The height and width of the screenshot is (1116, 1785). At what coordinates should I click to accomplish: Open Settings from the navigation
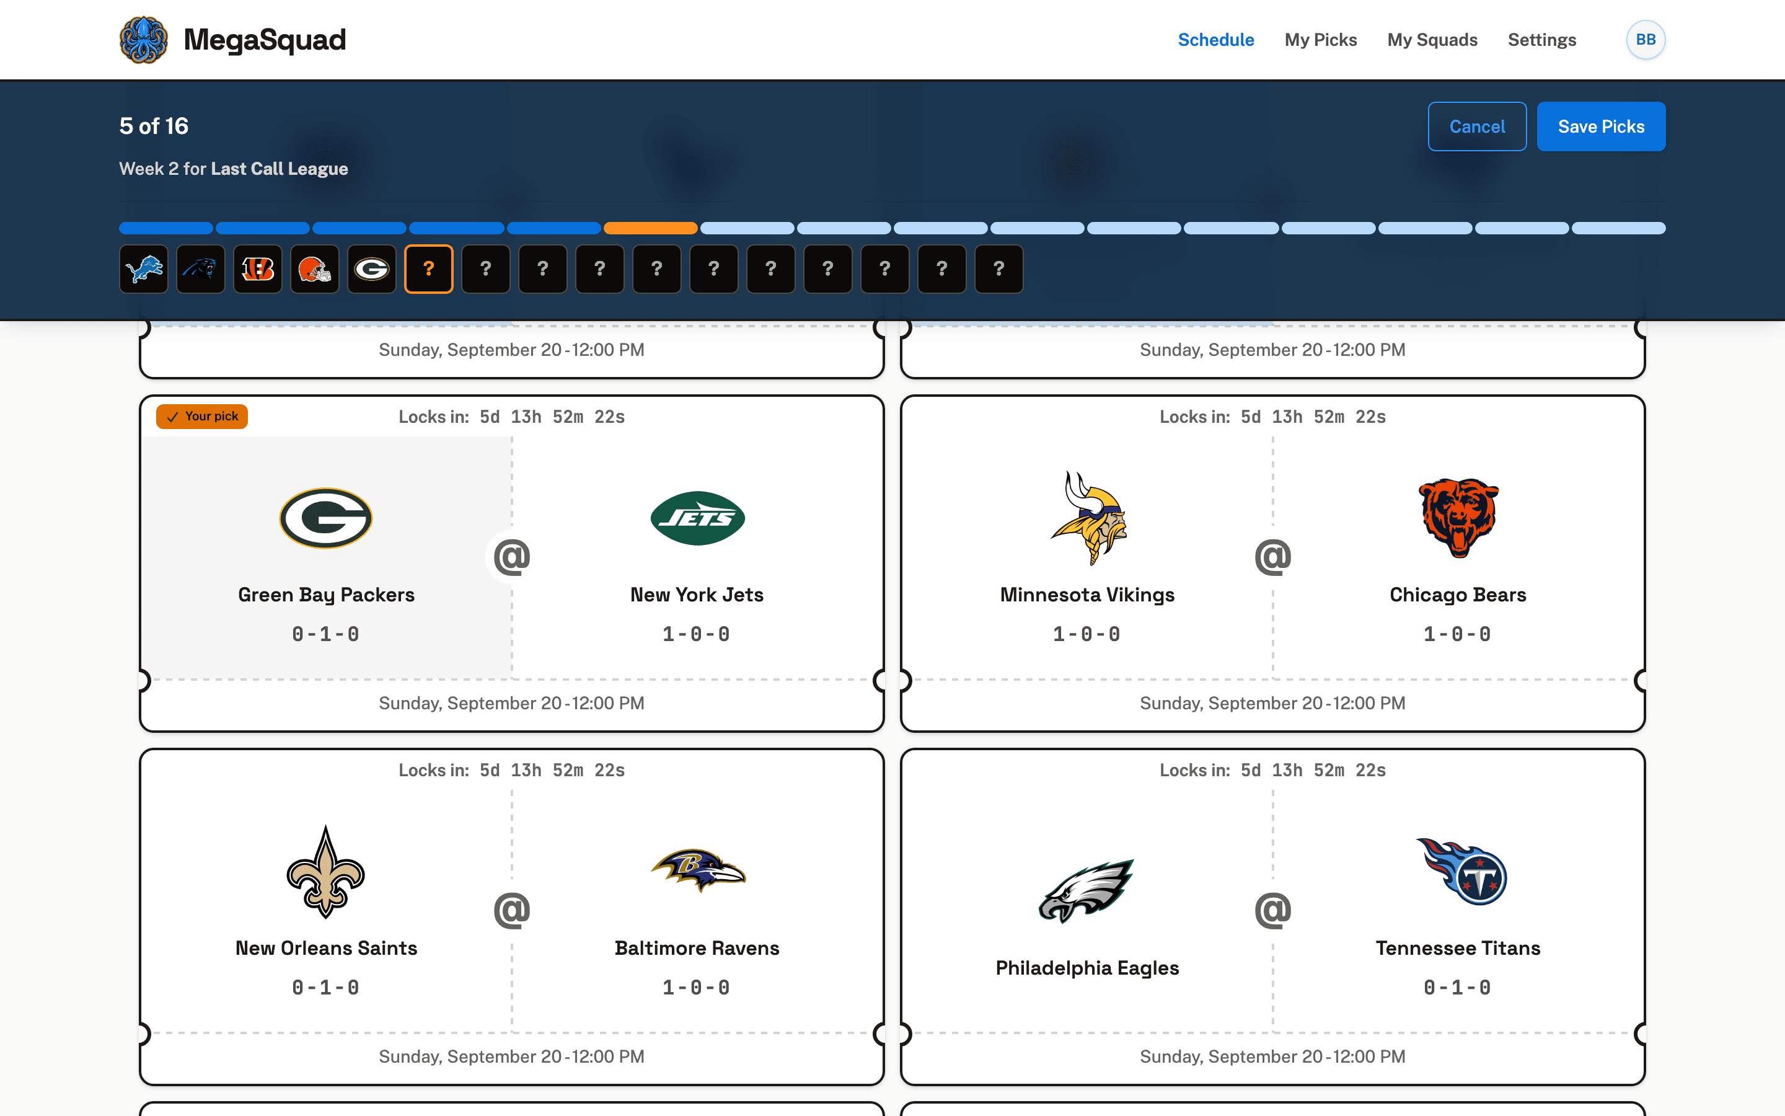pyautogui.click(x=1541, y=40)
